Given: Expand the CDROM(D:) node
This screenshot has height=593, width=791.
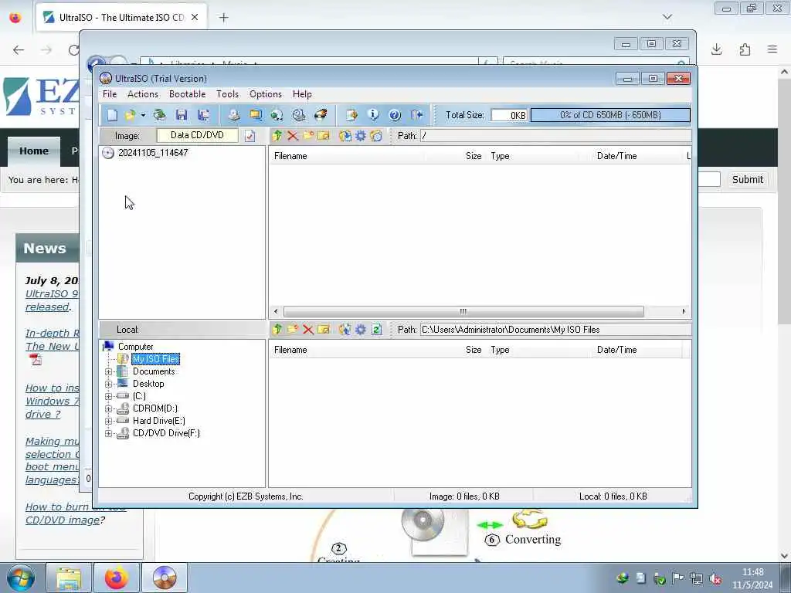Looking at the screenshot, I should click(x=108, y=409).
